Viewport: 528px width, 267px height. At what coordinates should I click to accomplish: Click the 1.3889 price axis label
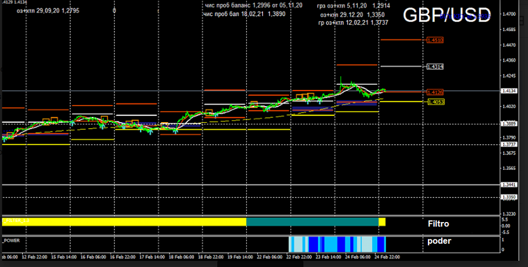509,123
